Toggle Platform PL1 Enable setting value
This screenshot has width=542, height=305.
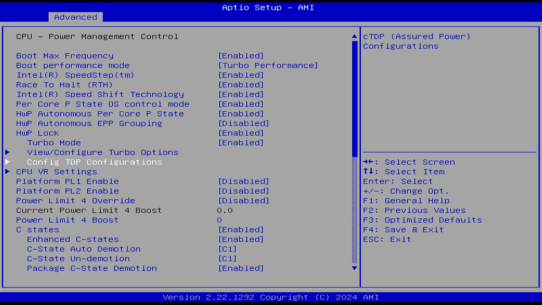243,181
